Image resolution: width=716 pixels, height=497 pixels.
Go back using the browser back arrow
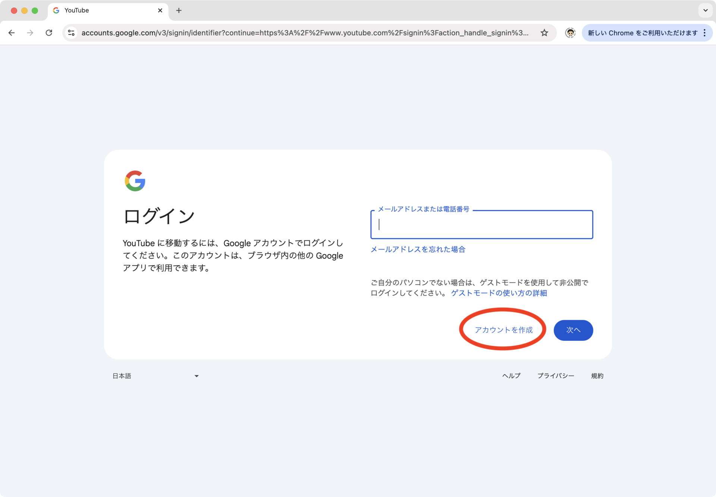coord(12,33)
